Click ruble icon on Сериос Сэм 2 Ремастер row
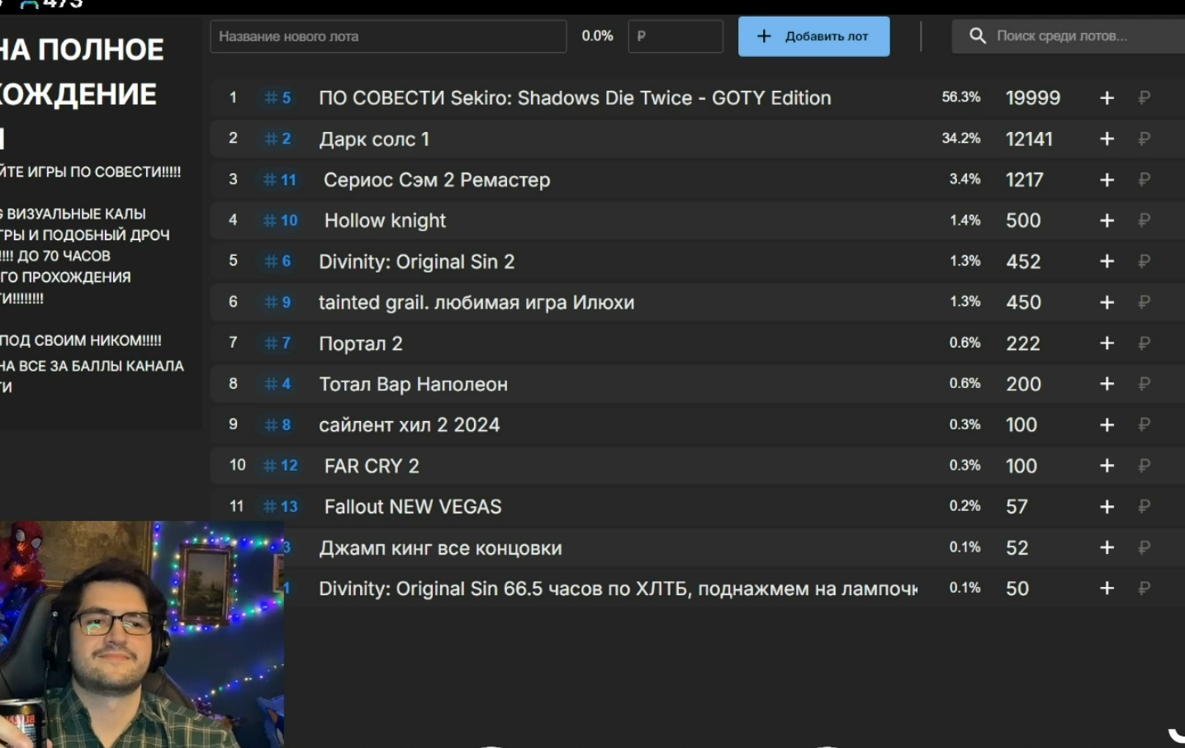This screenshot has width=1185, height=748. point(1144,179)
